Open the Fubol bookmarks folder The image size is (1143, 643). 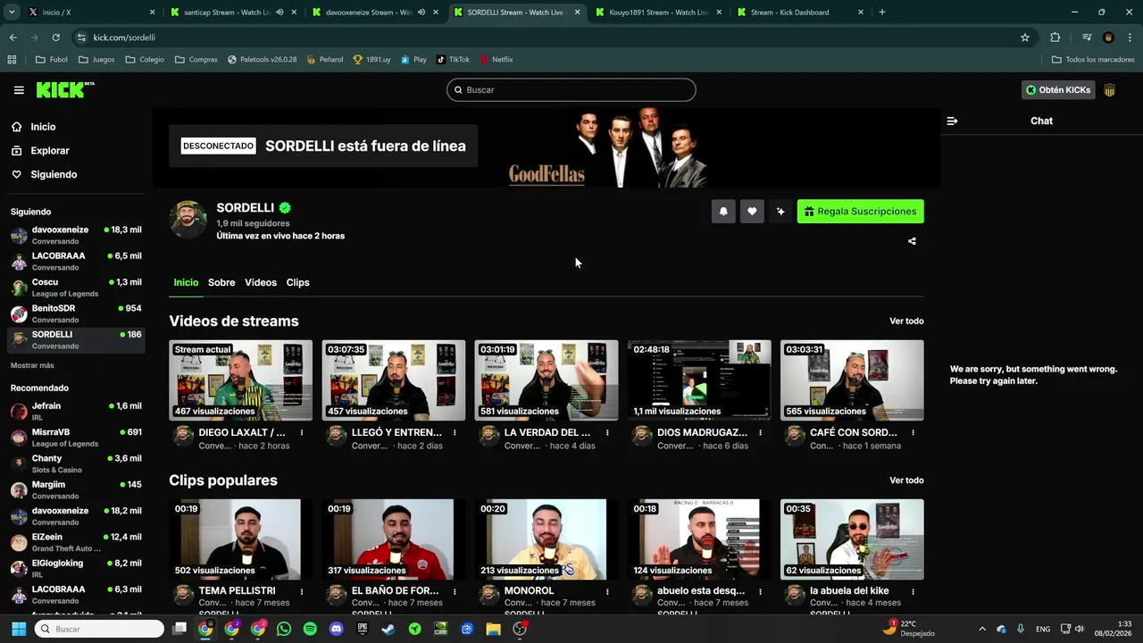click(51, 60)
